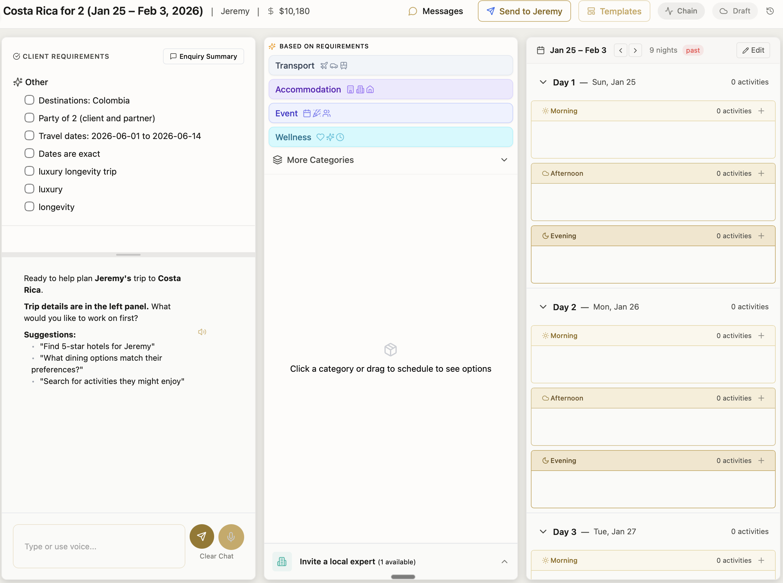Click the Type or use voice input field

pyautogui.click(x=99, y=546)
